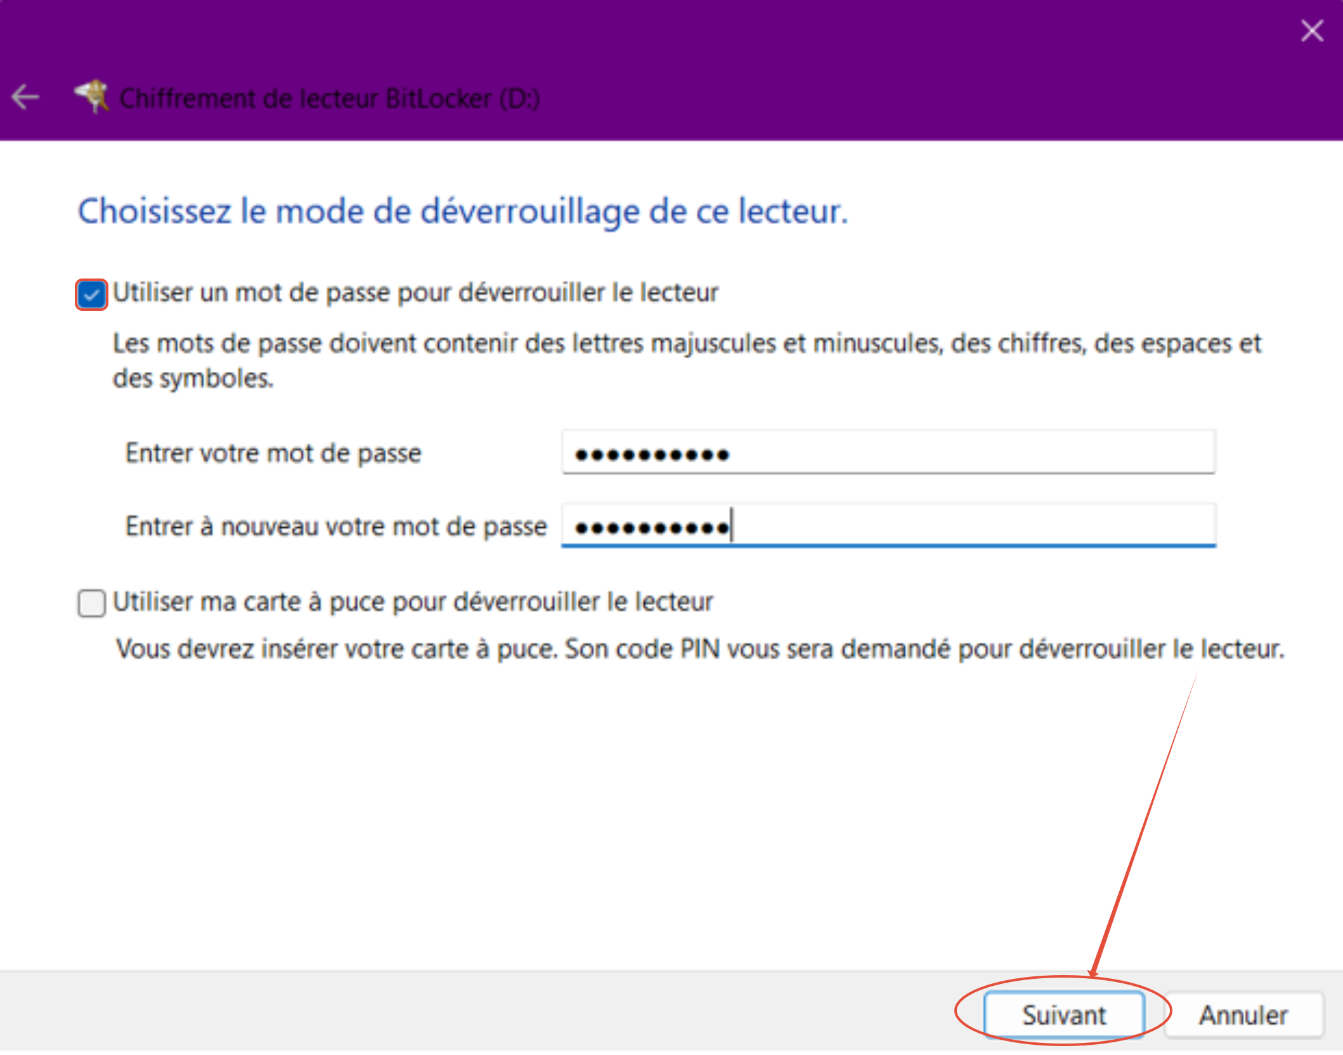Viewport: 1343px width, 1055px height.
Task: Click the 'Choisissez le mode de déverrouillage' heading
Action: (463, 211)
